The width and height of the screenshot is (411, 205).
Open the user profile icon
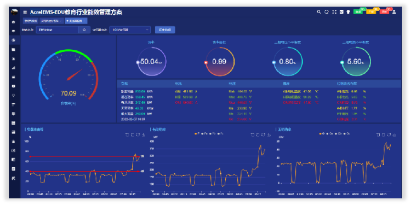pos(394,12)
